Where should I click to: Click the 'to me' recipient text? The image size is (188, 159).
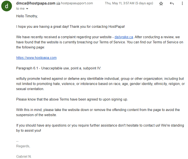tap(20, 9)
